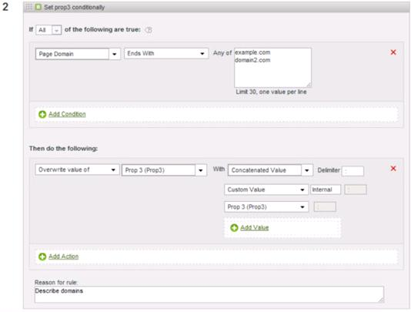411x312 pixels.
Task: Click the help question mark icon
Action: 149,30
